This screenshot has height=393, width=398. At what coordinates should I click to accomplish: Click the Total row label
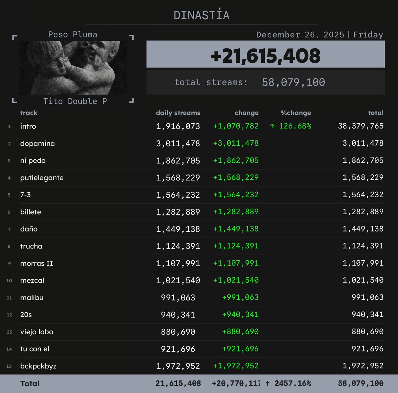coord(30,384)
